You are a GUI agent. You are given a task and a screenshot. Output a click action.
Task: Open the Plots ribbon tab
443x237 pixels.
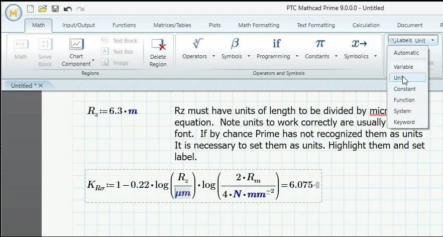pyautogui.click(x=215, y=25)
